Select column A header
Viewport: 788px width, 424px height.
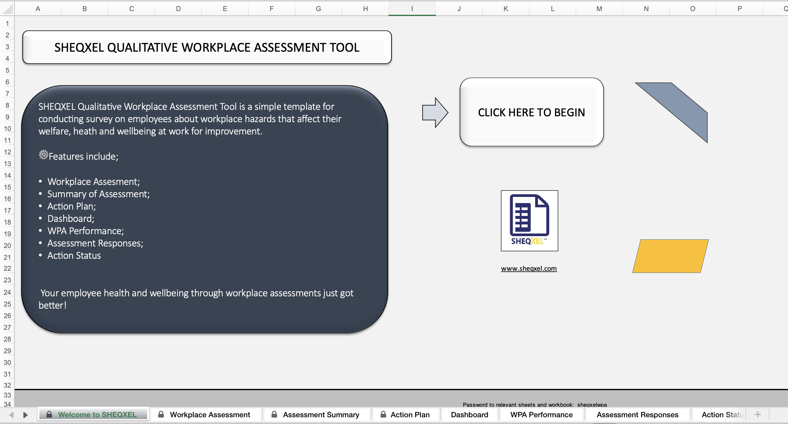38,9
